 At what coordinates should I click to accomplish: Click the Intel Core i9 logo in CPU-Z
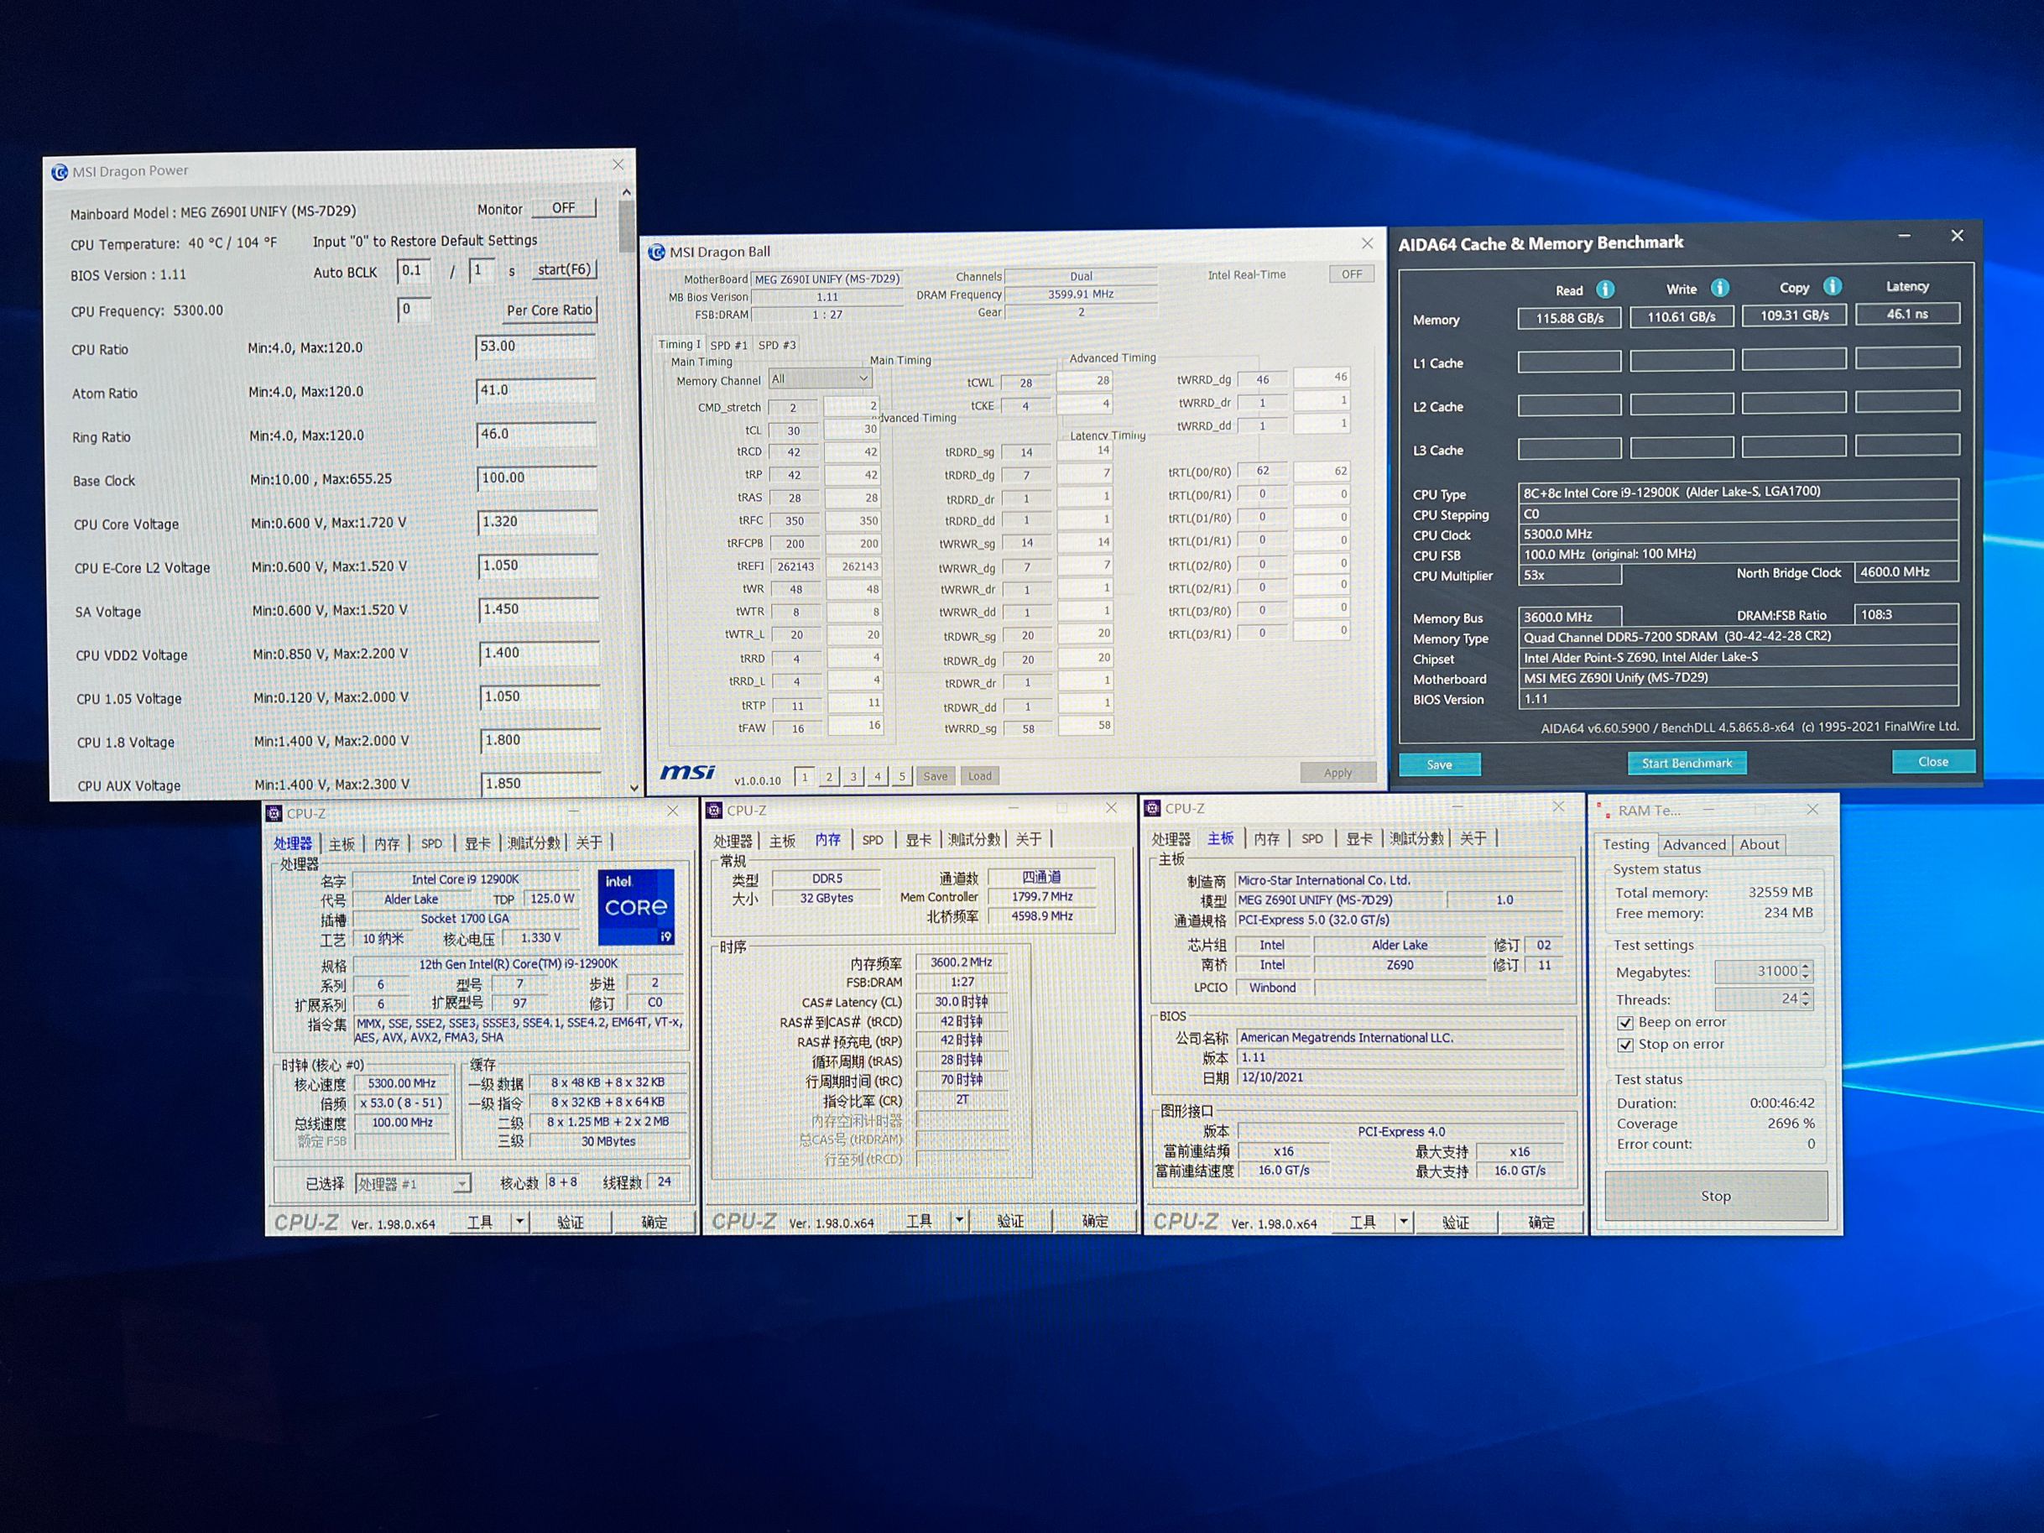(x=636, y=906)
